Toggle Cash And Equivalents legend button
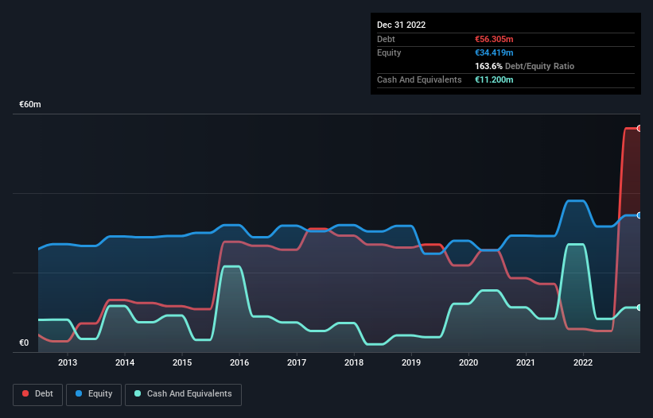The image size is (653, 418). (183, 394)
